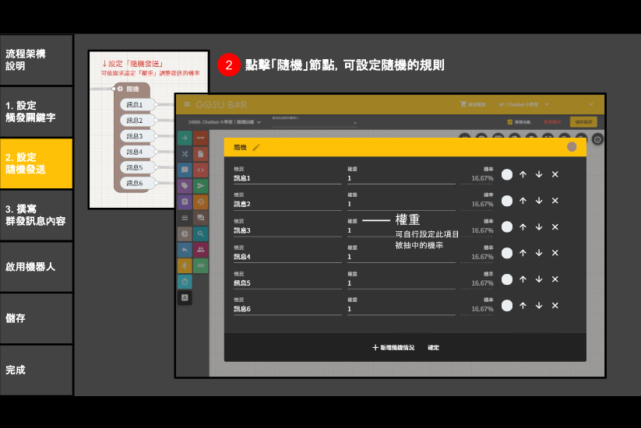Open the color circle for 訊息1

pos(507,175)
